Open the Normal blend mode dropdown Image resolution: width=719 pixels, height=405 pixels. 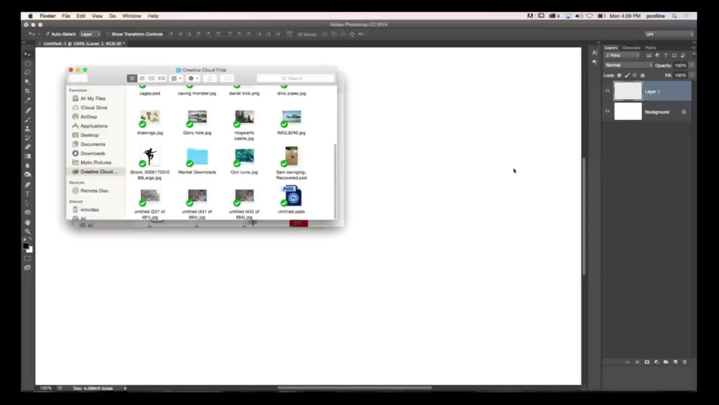click(628, 65)
